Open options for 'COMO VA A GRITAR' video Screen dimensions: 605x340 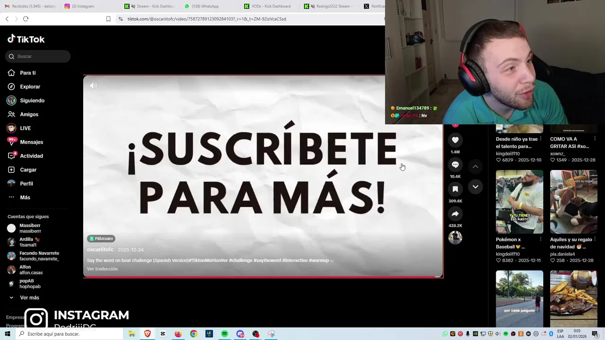tap(595, 139)
